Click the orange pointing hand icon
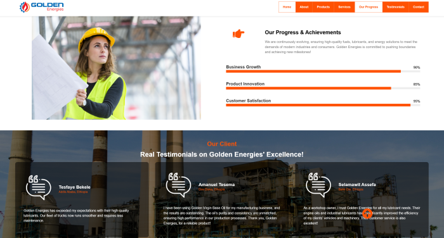Screen dimensions: 444x238 click(x=238, y=34)
